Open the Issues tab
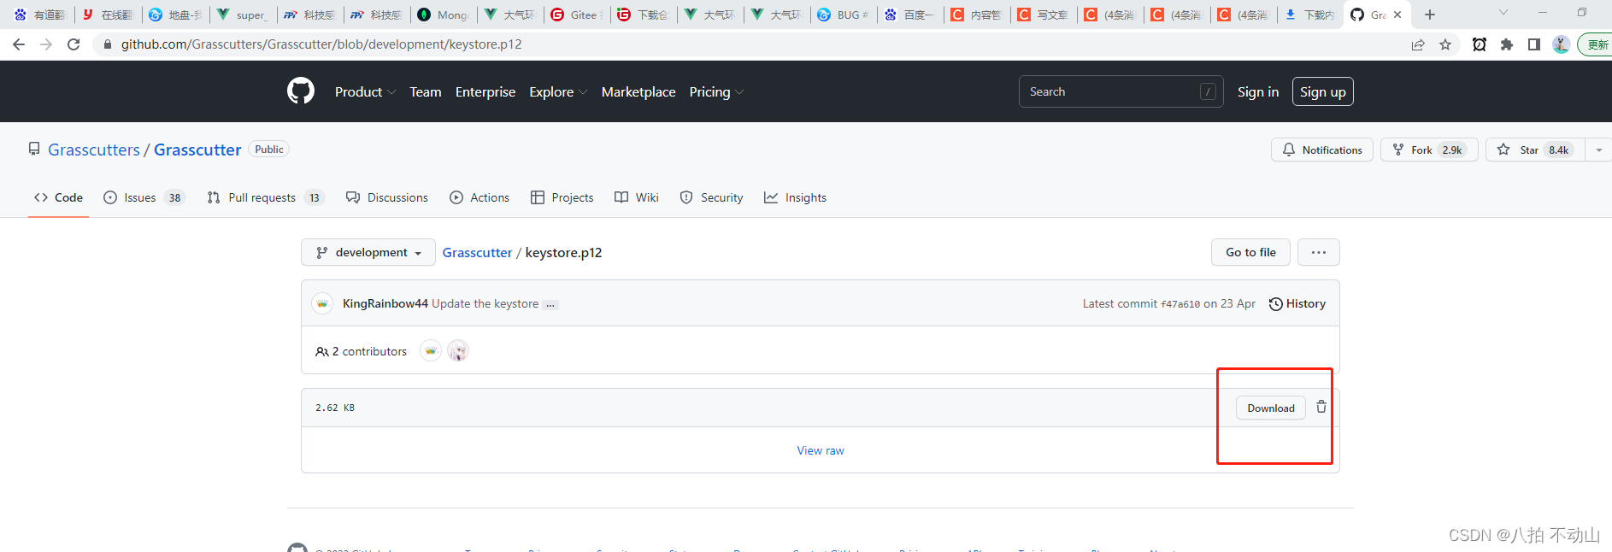 [x=144, y=197]
